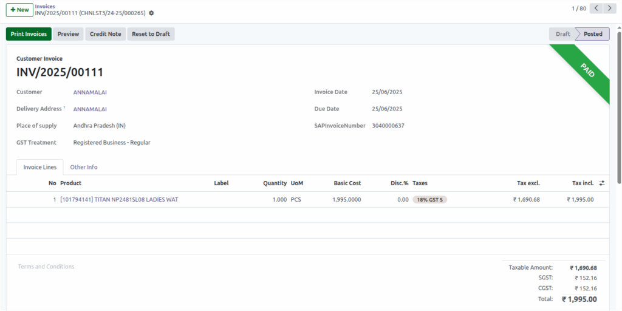Open column settings icon in Invoice Lines header

[602, 183]
